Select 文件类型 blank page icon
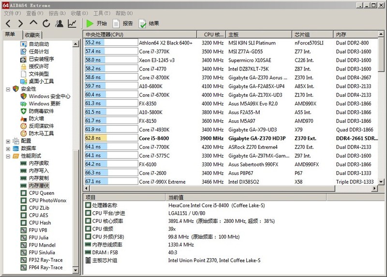The width and height of the screenshot is (387, 277). [23, 74]
